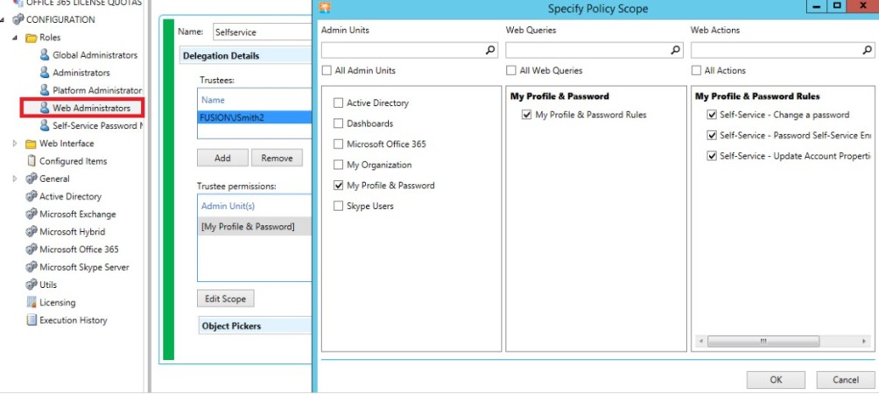The width and height of the screenshot is (879, 394).
Task: Click the Admin Units search magnifier icon
Action: 490,51
